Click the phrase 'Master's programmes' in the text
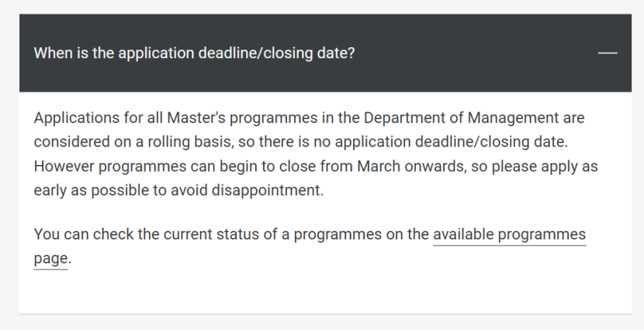This screenshot has width=644, height=330. 242,118
